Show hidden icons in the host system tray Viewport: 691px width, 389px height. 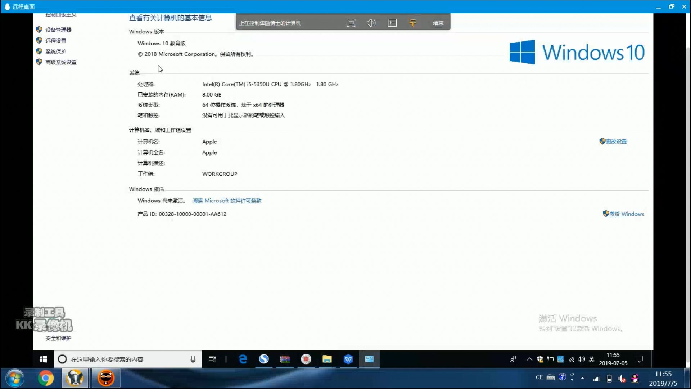click(x=582, y=378)
